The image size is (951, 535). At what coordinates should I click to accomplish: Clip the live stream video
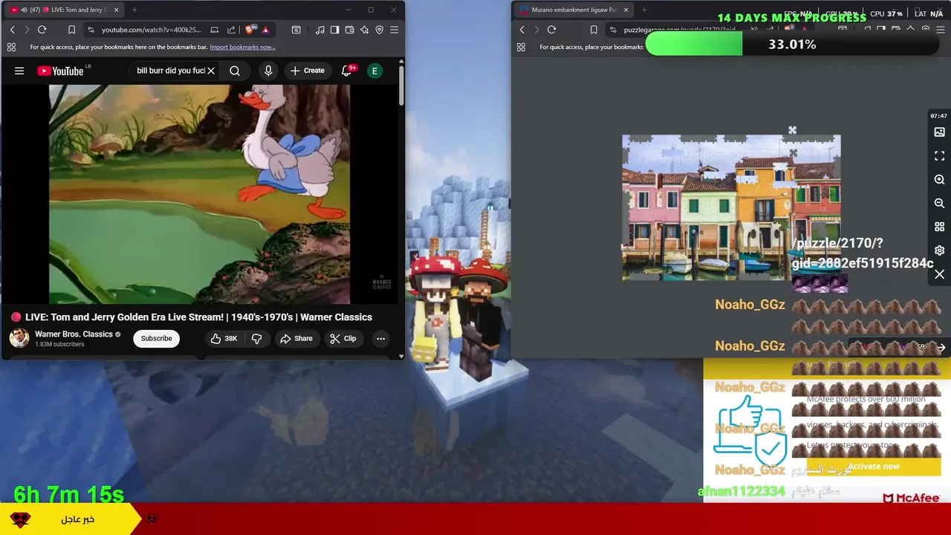[343, 339]
